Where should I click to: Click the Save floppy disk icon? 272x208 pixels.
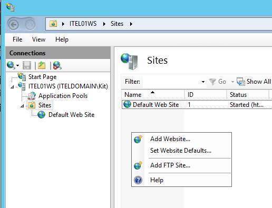27,65
